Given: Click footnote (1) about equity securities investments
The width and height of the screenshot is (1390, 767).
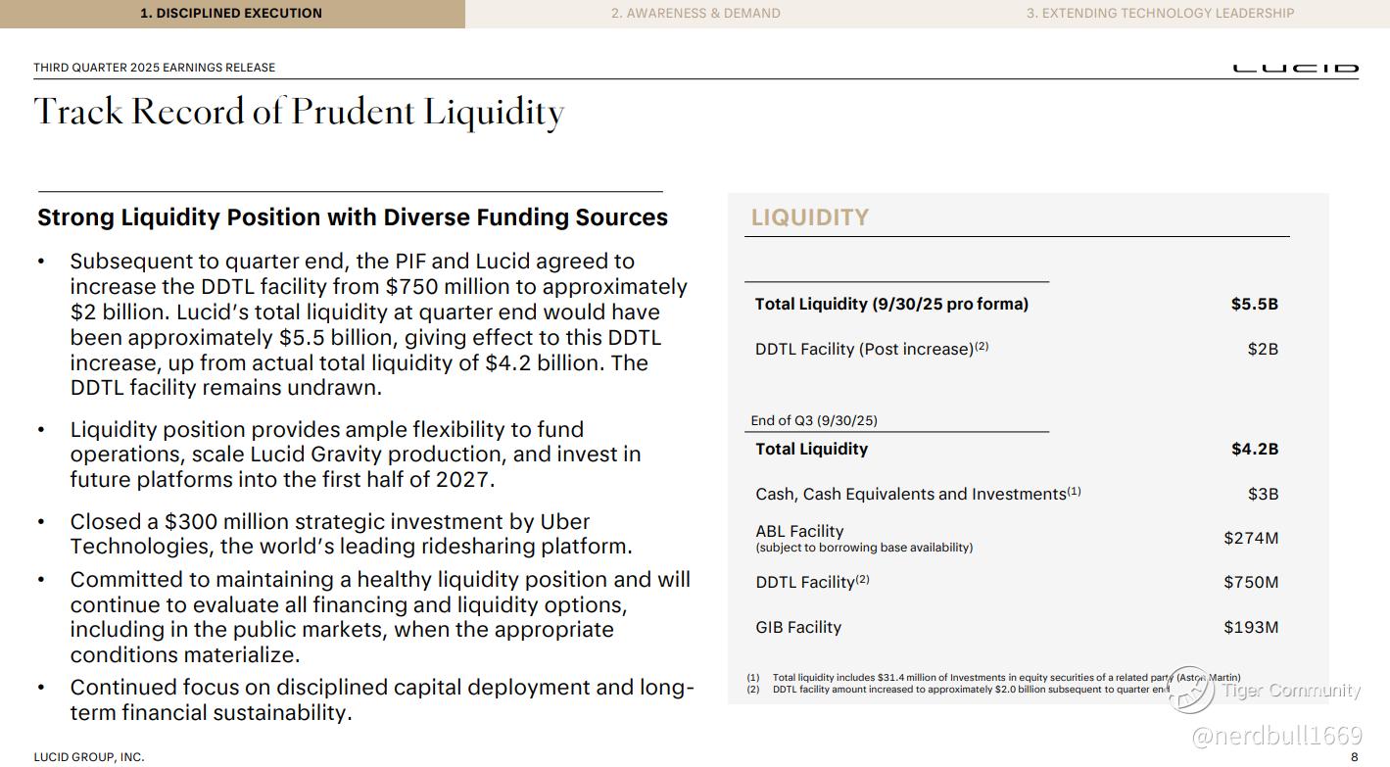Looking at the screenshot, I should (993, 677).
